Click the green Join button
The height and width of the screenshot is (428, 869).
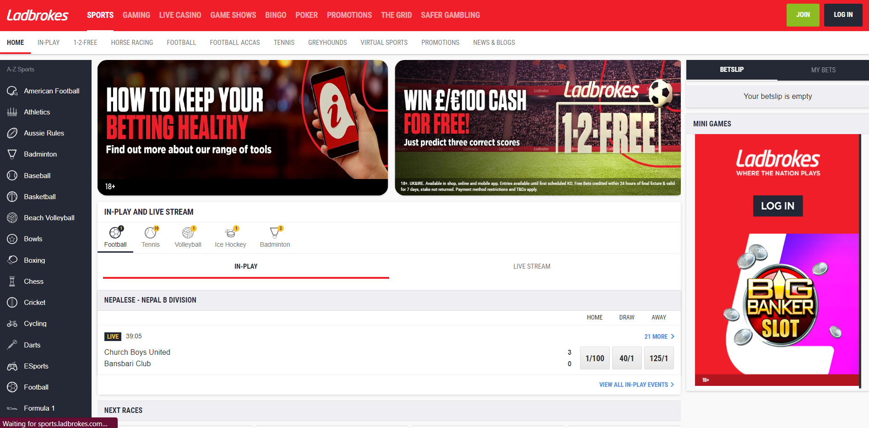tap(803, 15)
